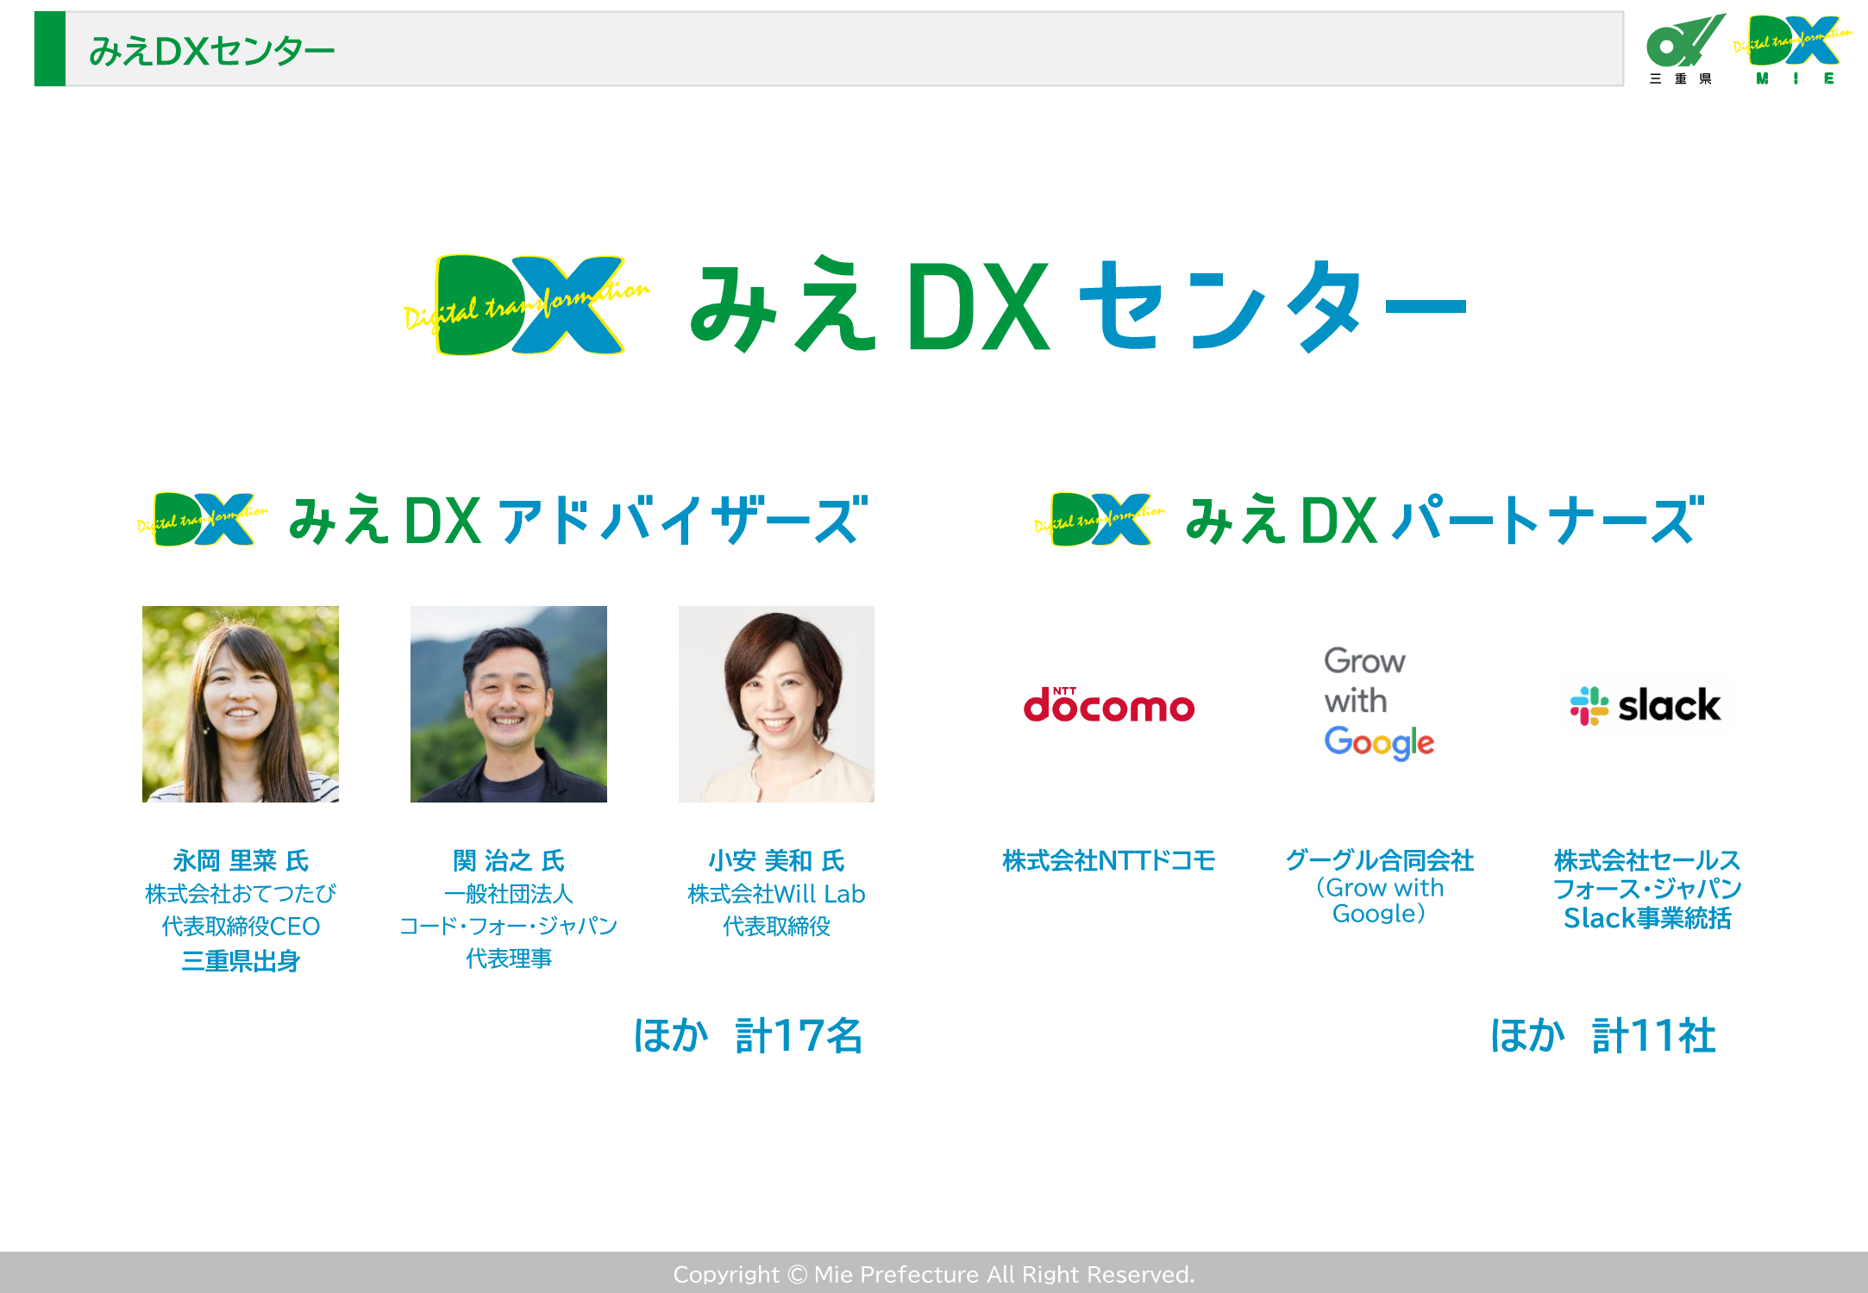This screenshot has width=1868, height=1293.
Task: Click the Mie Prefecture logo in header
Action: [x=1685, y=49]
